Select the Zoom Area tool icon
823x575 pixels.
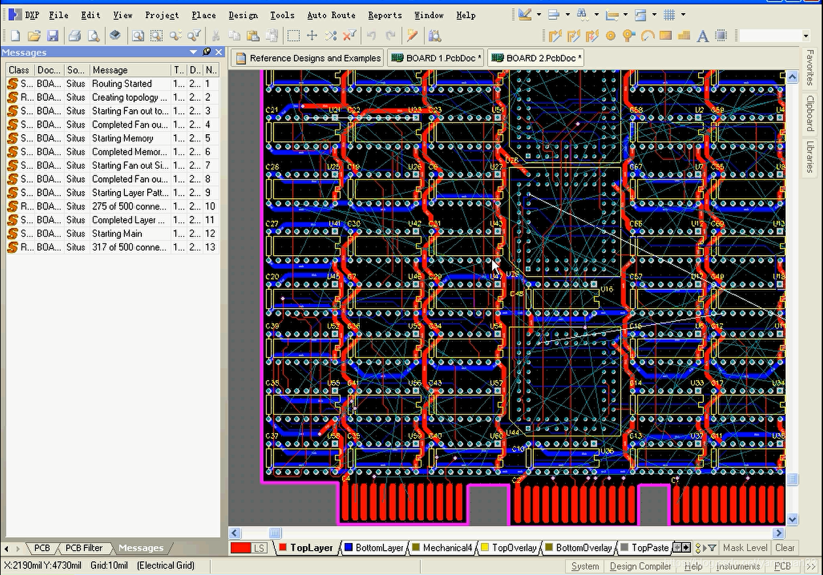pyautogui.click(x=156, y=36)
